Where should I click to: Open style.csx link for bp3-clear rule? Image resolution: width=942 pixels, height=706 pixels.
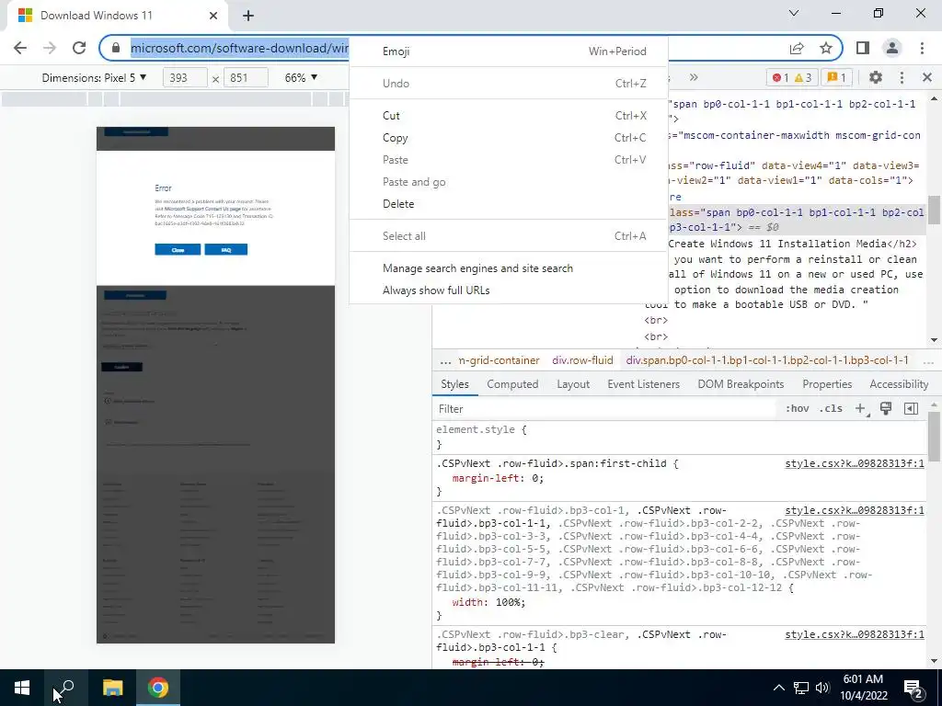click(x=855, y=634)
